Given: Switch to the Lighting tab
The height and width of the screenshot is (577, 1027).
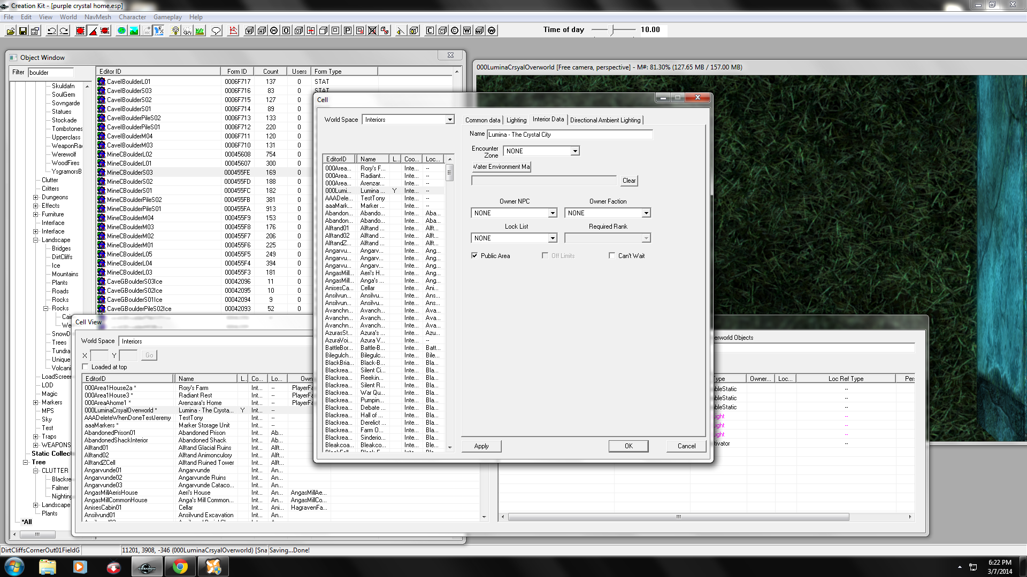Looking at the screenshot, I should click(x=516, y=120).
